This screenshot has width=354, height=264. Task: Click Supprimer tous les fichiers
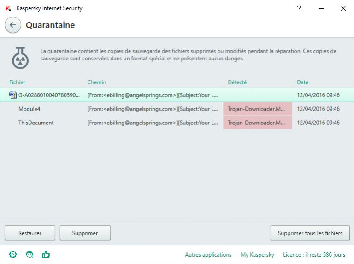coord(310,233)
